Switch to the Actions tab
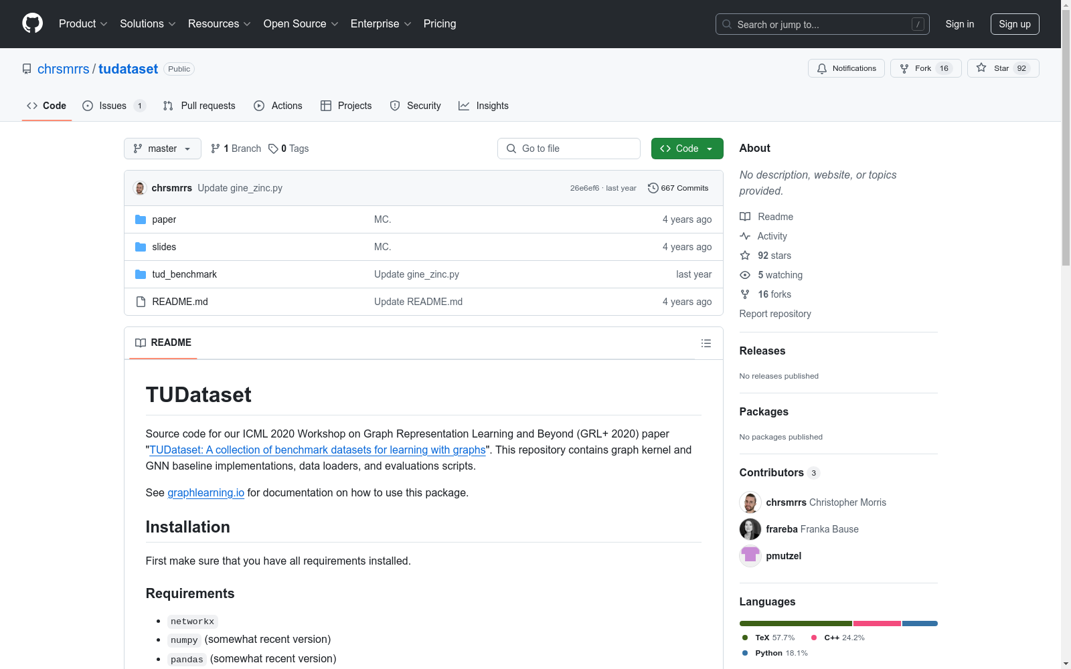1071x669 pixels. 278,106
